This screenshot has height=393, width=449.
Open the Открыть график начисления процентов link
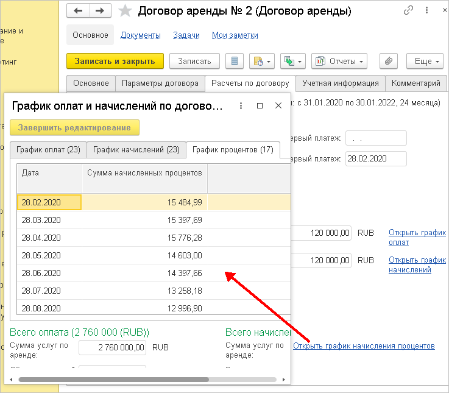(364, 346)
